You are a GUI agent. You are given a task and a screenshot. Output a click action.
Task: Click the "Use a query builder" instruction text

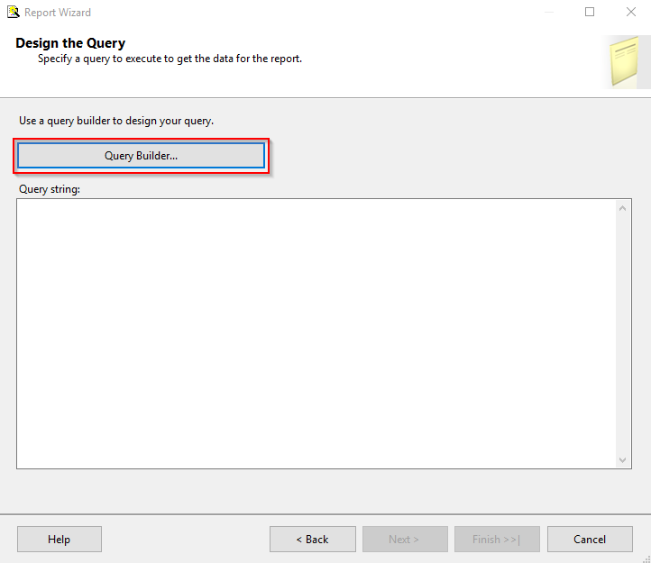pyautogui.click(x=116, y=121)
